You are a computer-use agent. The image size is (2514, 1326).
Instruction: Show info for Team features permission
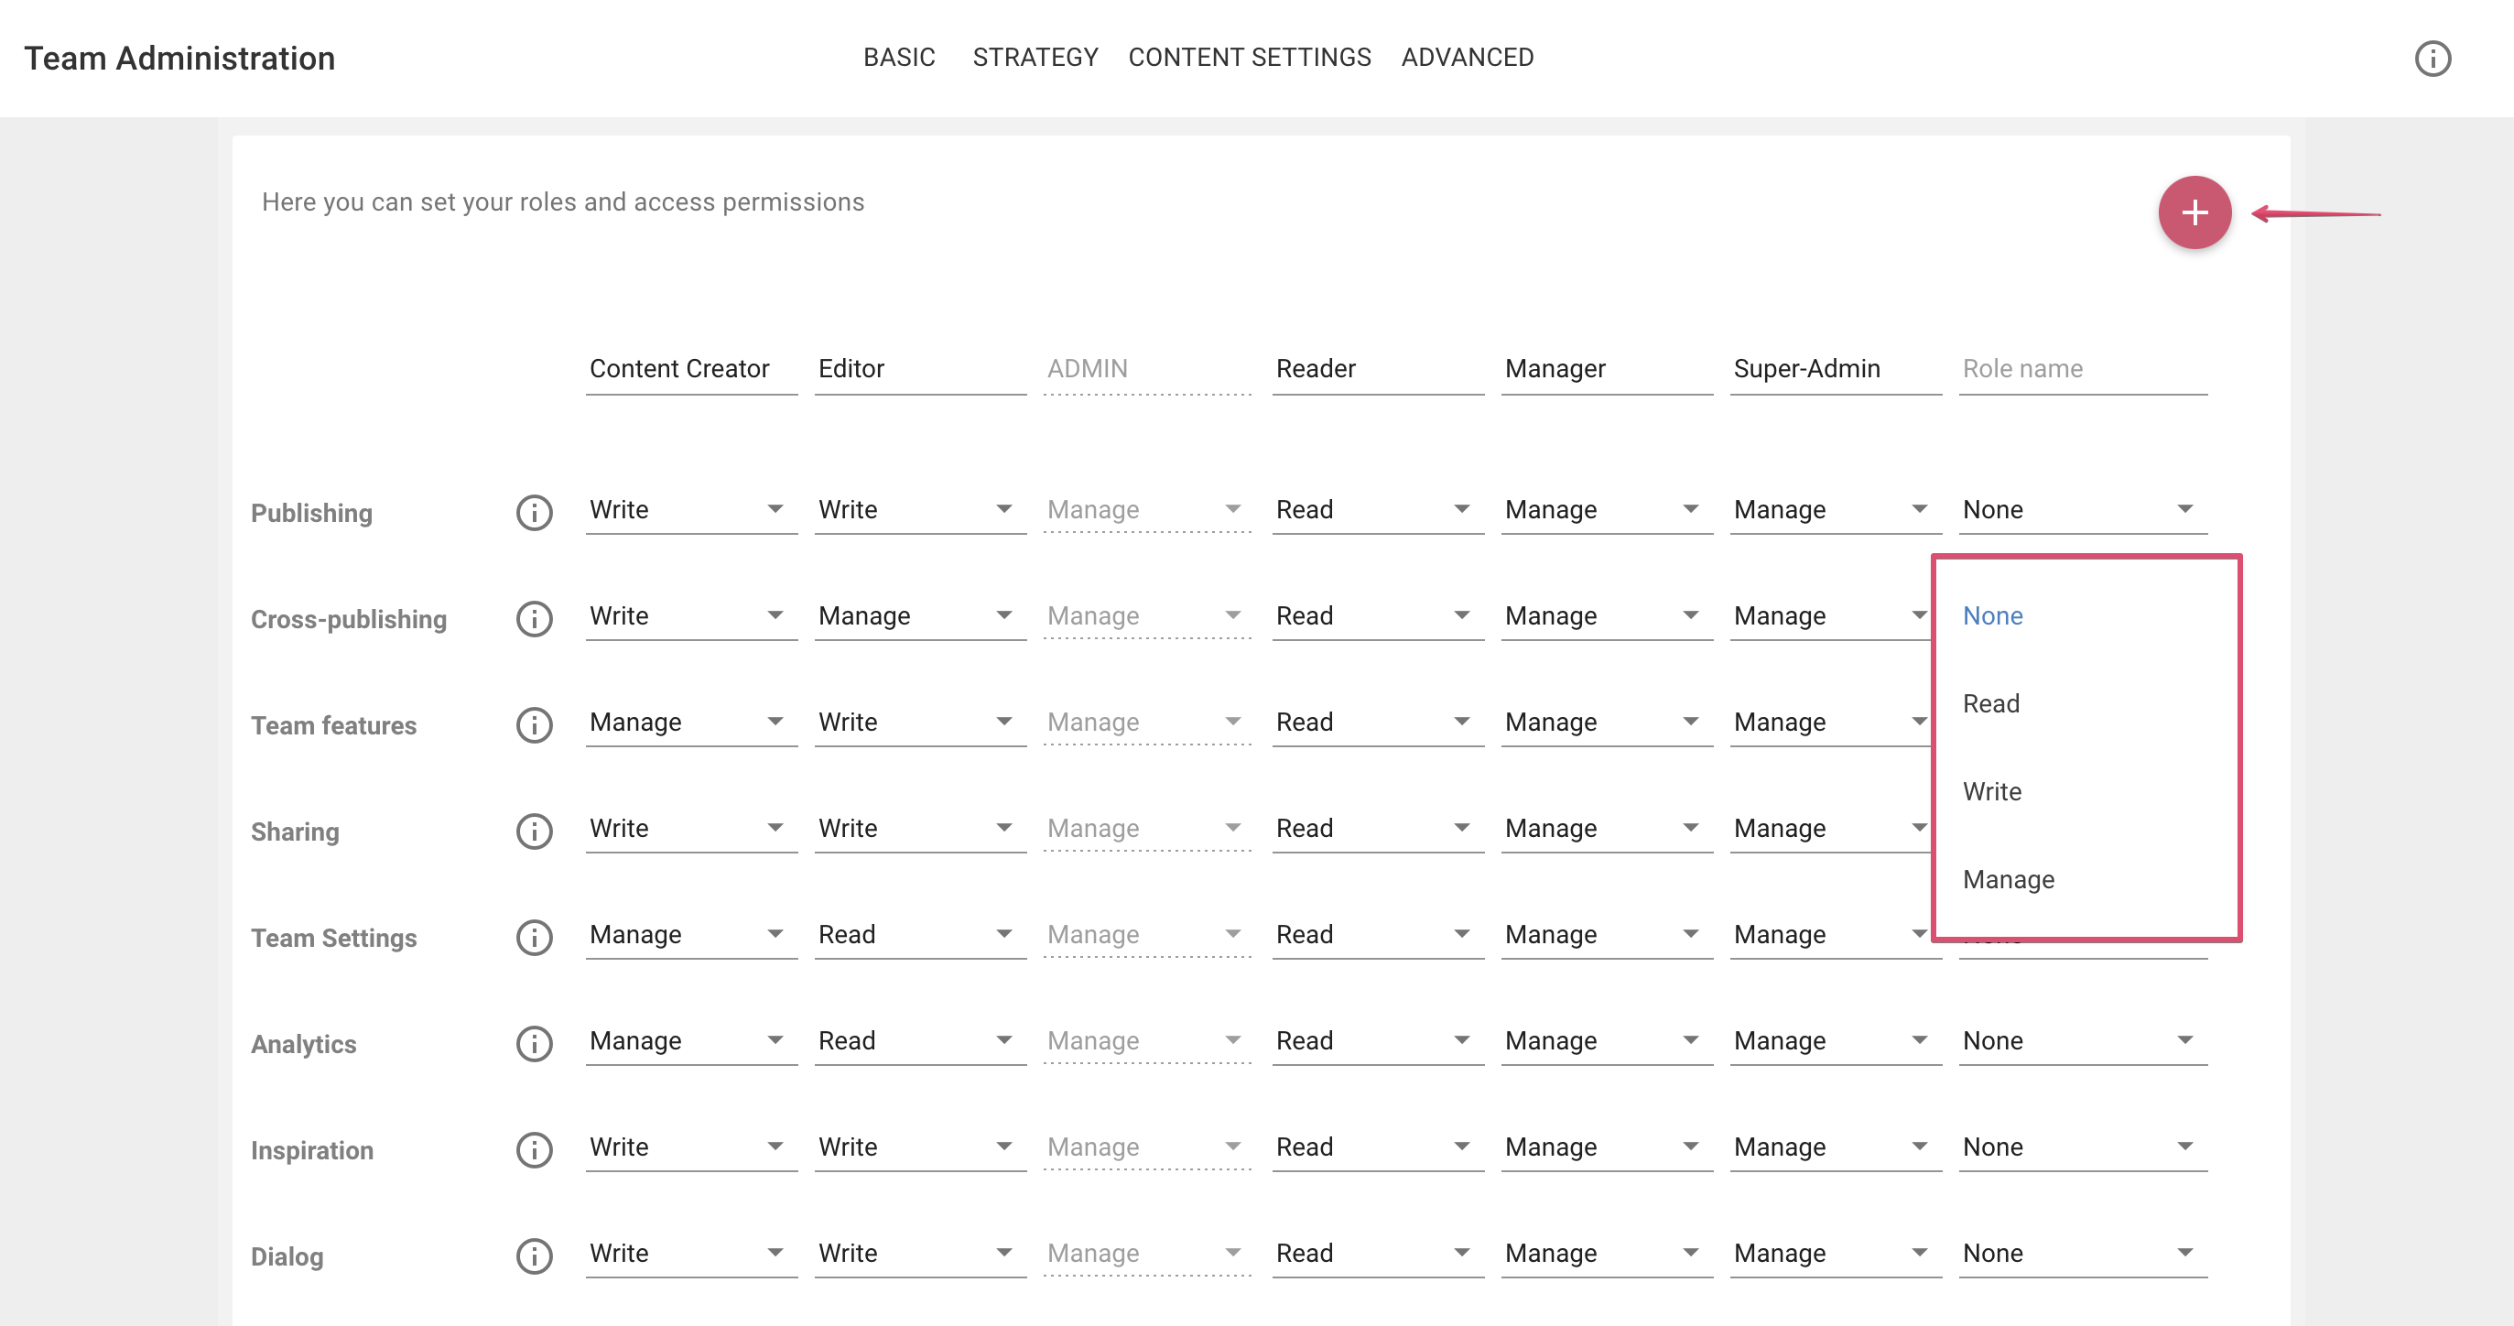534,724
